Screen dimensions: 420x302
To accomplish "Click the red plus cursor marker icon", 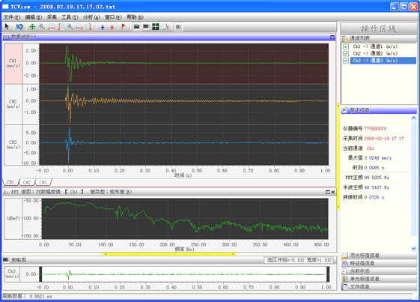I will coord(112,27).
